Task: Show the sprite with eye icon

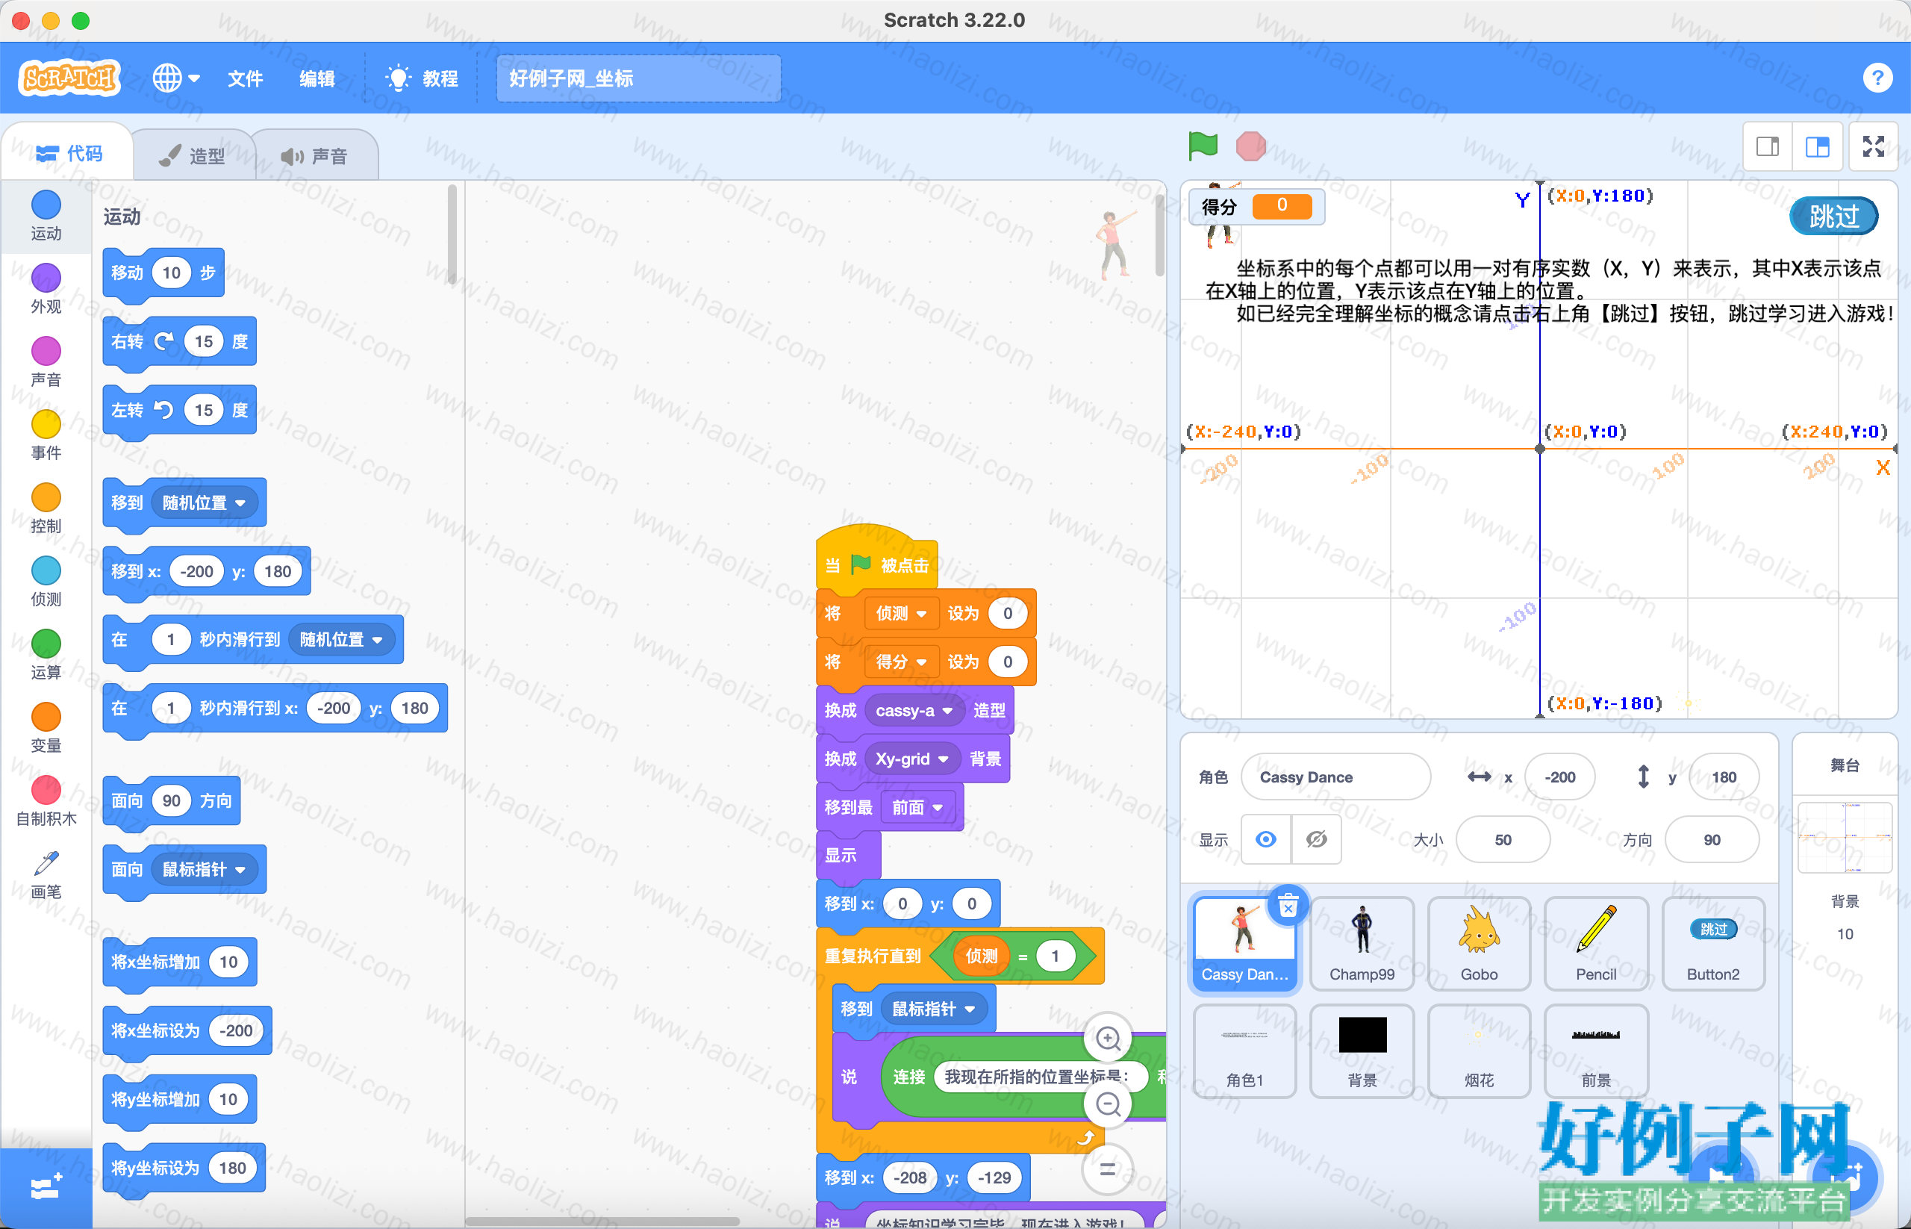Action: coord(1266,839)
